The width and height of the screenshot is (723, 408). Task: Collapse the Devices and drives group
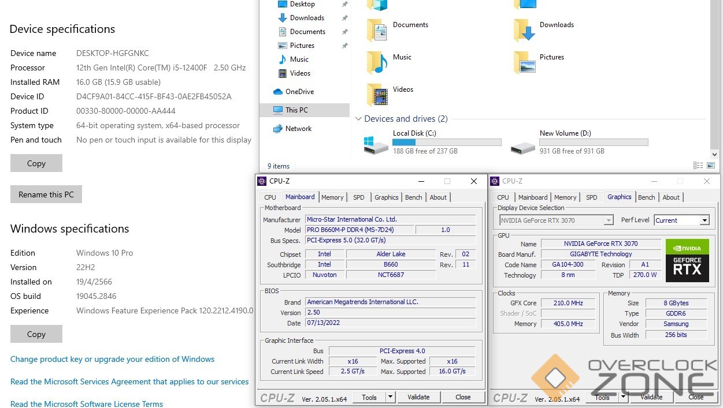358,119
